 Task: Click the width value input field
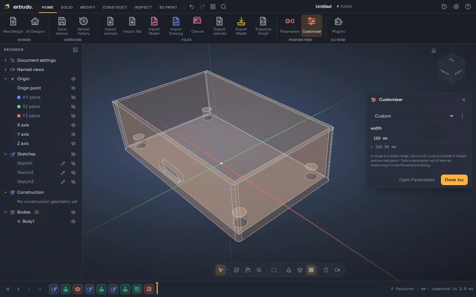(419, 138)
